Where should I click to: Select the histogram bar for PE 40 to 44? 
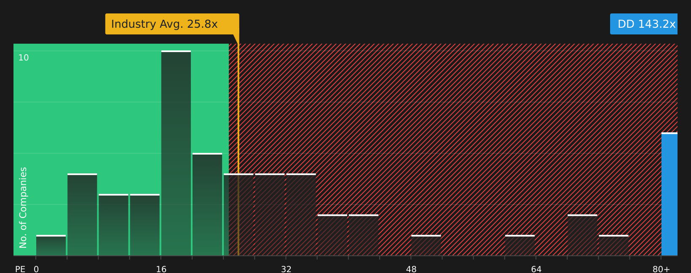tap(364, 235)
